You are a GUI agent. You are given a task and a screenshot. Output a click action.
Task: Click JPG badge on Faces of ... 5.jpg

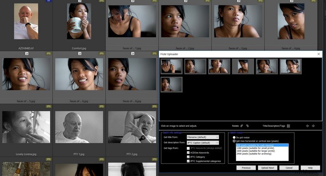pos(49,54)
